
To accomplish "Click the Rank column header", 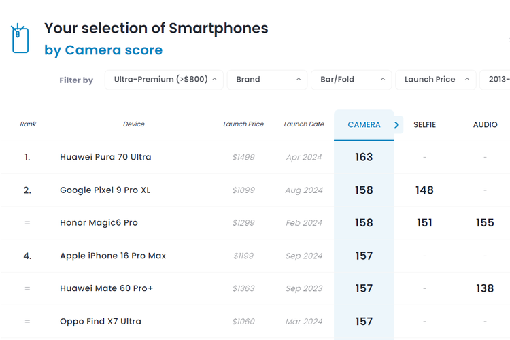I will (28, 124).
